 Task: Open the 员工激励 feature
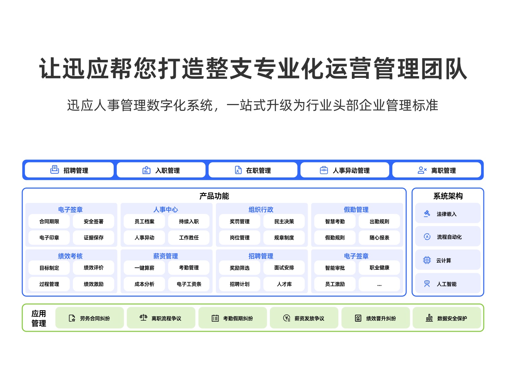point(335,284)
